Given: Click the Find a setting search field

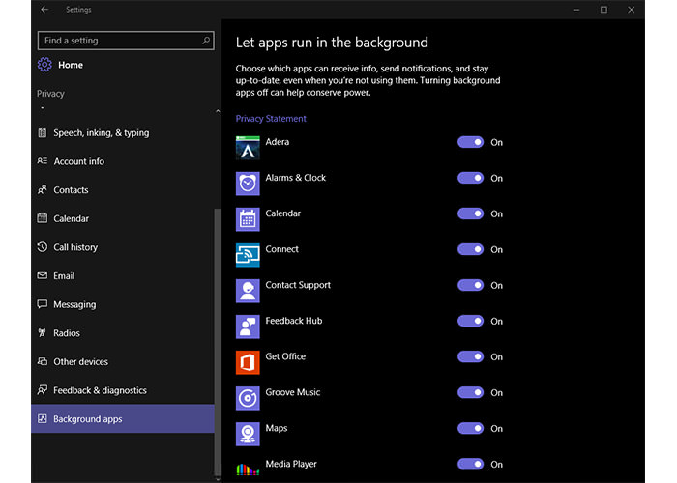Looking at the screenshot, I should (116, 41).
